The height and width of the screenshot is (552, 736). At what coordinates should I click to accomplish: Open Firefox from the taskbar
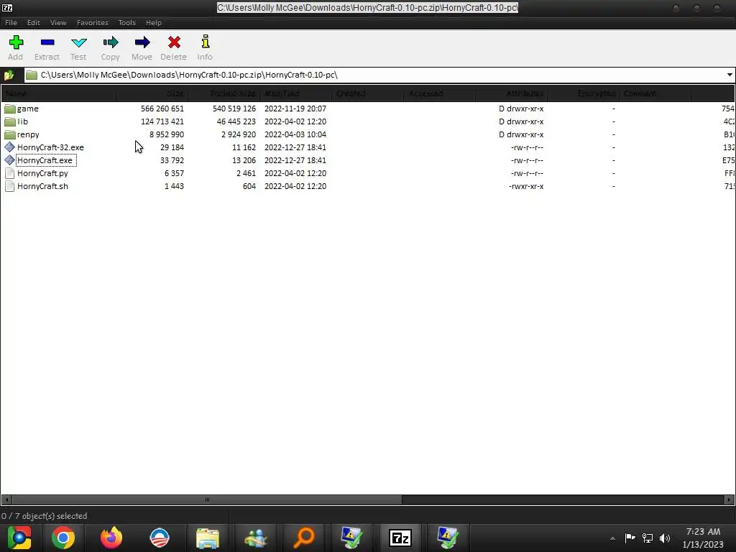(x=111, y=538)
